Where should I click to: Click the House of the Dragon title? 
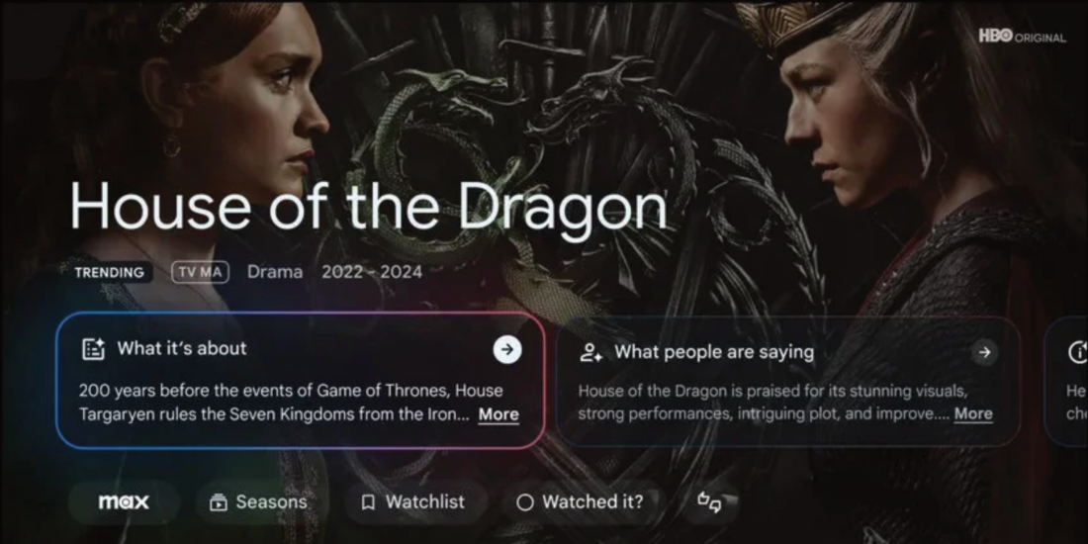(x=369, y=207)
